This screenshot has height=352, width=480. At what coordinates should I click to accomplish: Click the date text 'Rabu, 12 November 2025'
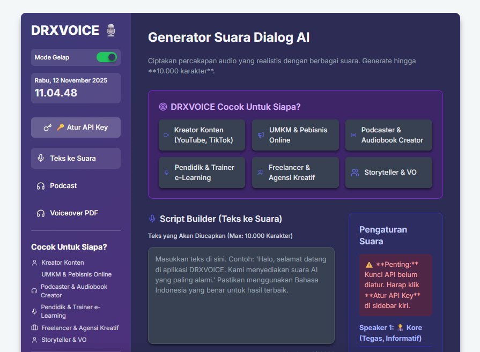tap(71, 80)
